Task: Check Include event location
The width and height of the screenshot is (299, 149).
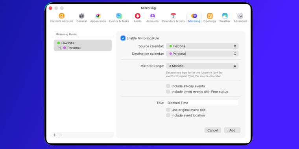Action: coord(168,115)
